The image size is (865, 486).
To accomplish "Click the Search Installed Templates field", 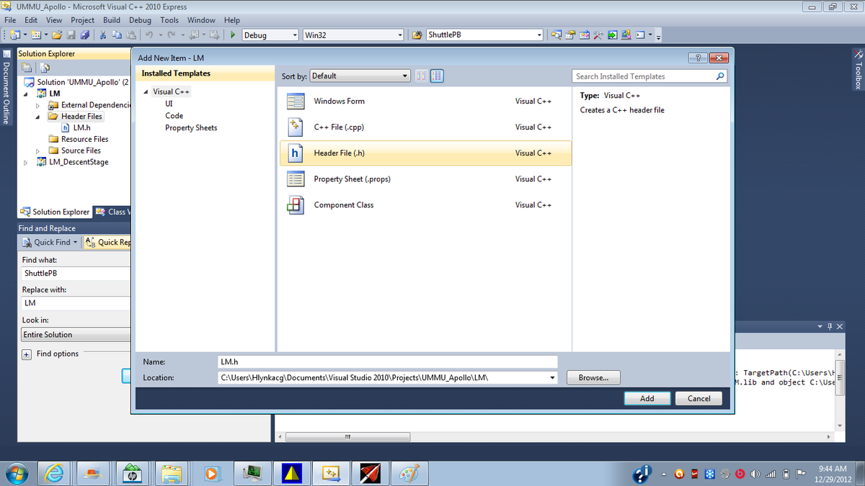I will point(642,76).
